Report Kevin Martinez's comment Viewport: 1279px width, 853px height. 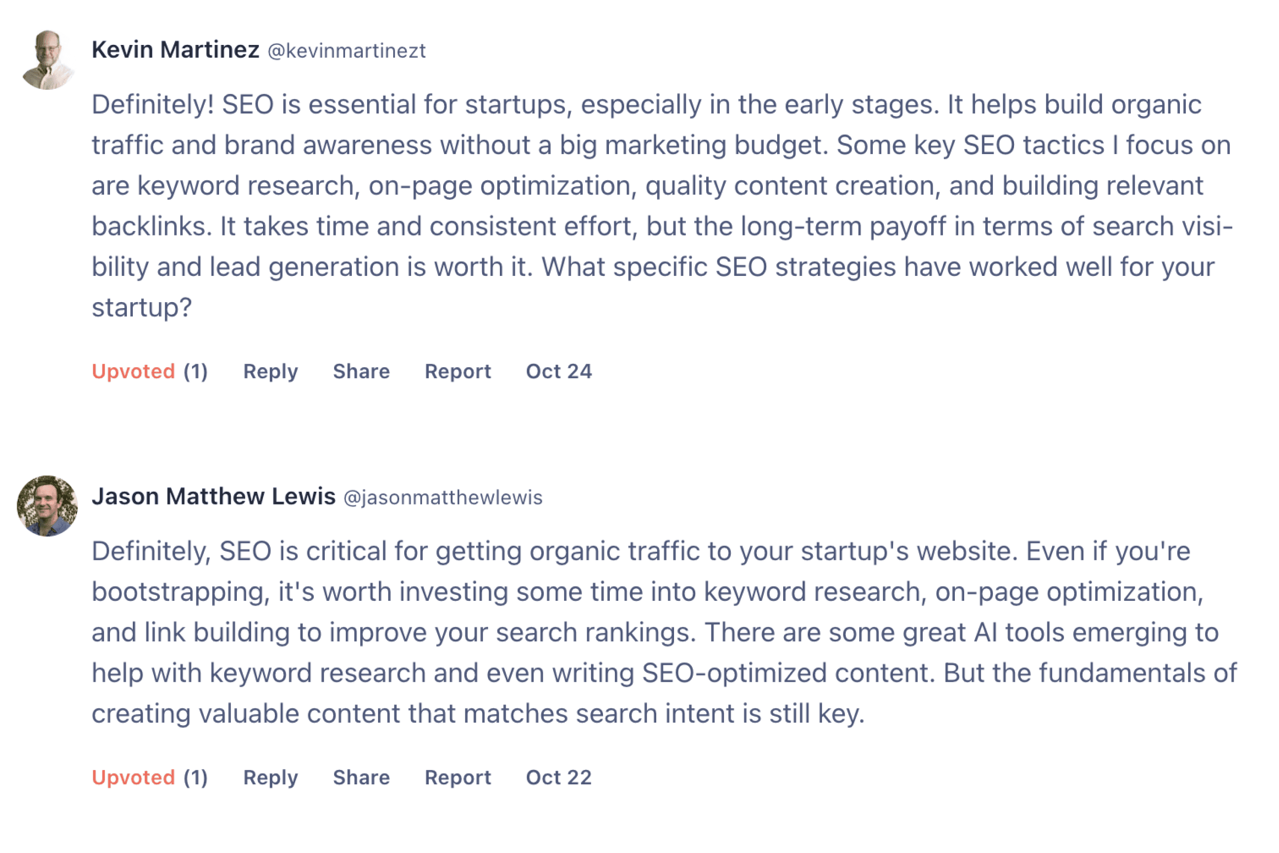click(457, 372)
